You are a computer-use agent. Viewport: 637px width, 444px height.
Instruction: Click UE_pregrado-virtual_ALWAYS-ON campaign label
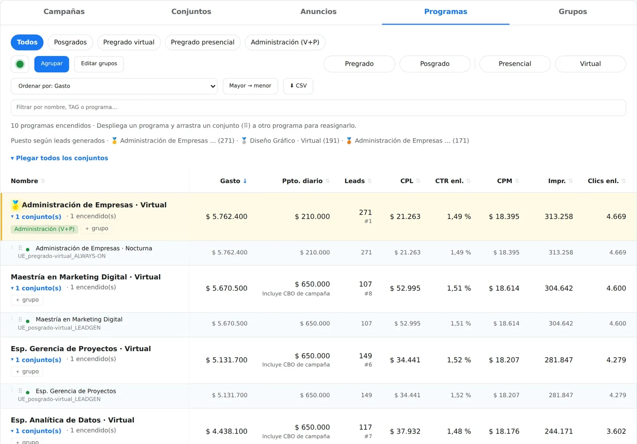coord(62,256)
